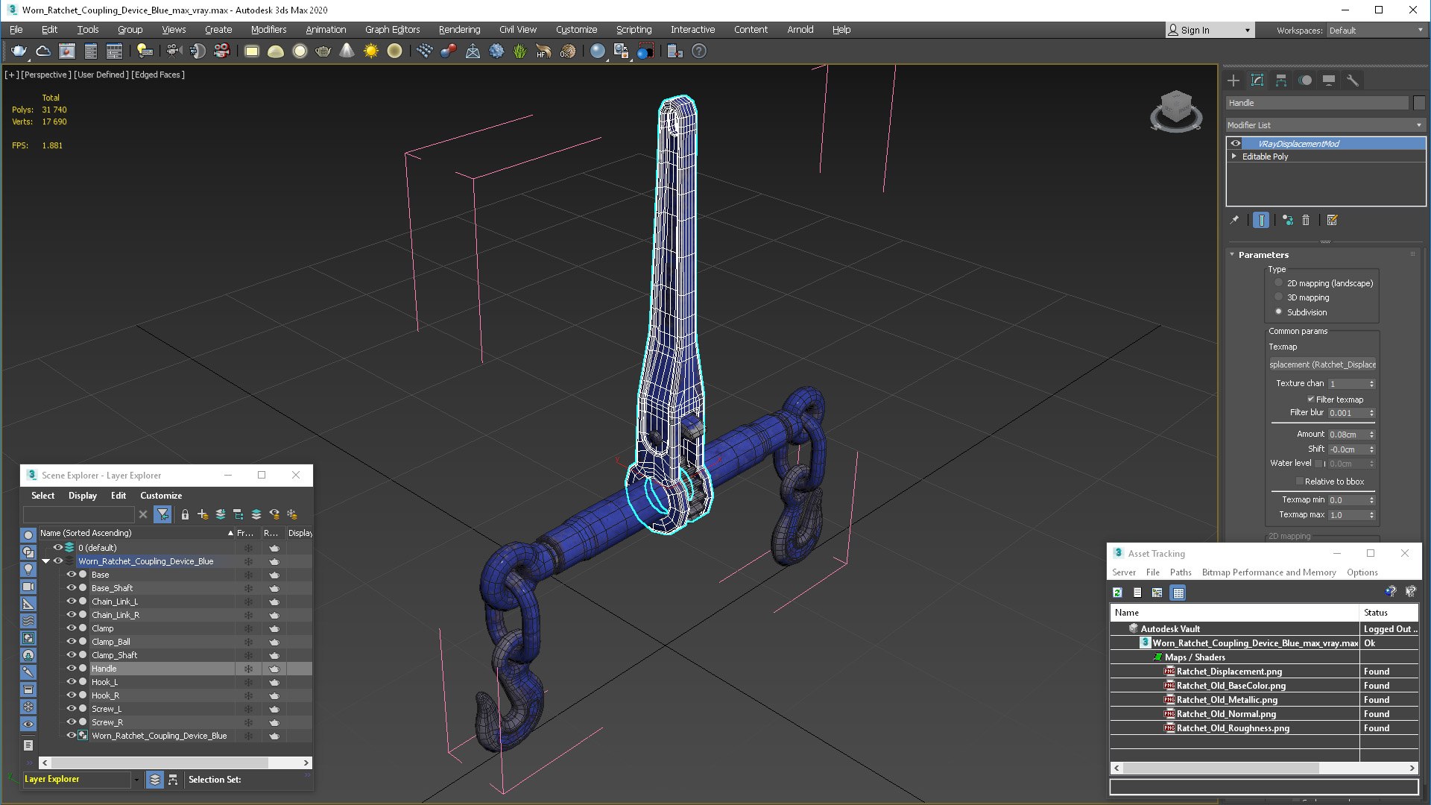This screenshot has width=1431, height=805.
Task: Collapse the Worn_Ratchet_Coupling_Device_Blue layer
Action: coord(46,561)
